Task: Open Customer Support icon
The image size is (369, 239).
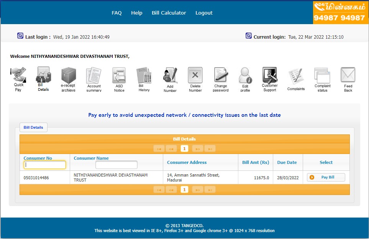Action: coord(270,75)
